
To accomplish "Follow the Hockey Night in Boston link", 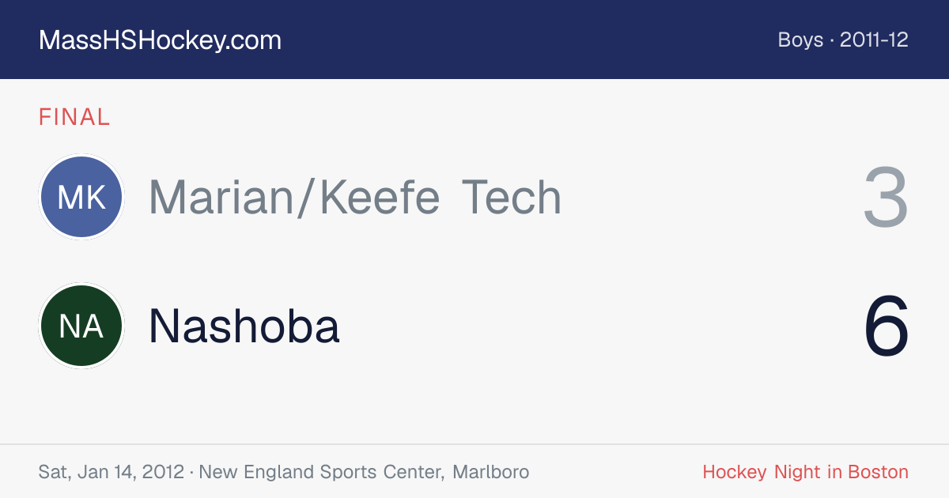I will 805,473.
